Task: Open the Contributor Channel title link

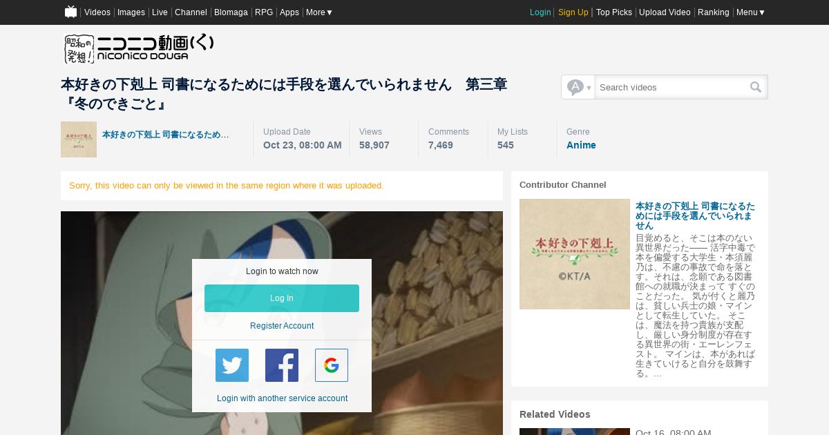Action: coord(695,216)
